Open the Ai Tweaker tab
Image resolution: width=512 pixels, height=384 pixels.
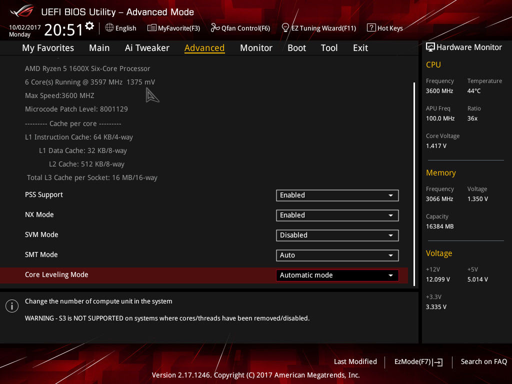pyautogui.click(x=147, y=48)
